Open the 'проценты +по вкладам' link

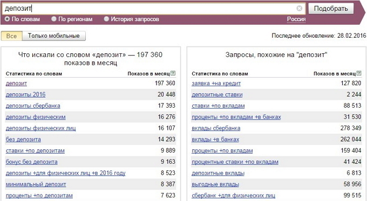point(222,151)
